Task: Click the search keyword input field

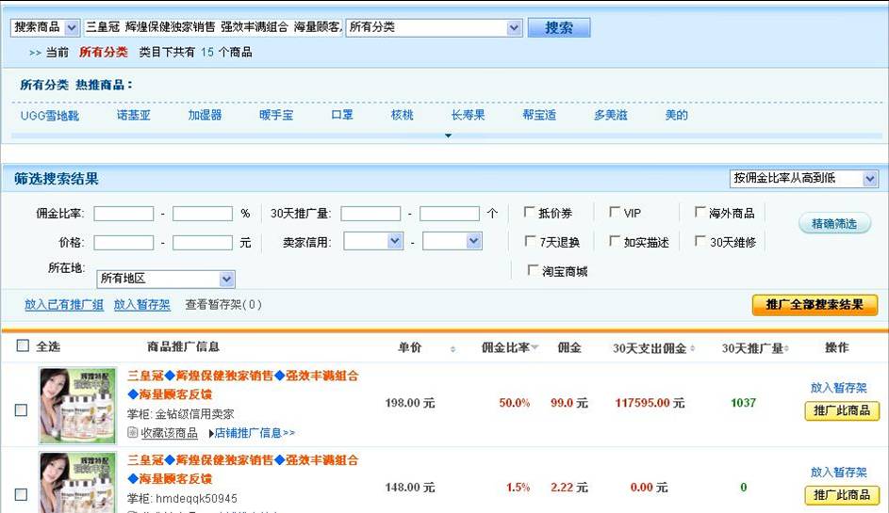Action: coord(213,27)
